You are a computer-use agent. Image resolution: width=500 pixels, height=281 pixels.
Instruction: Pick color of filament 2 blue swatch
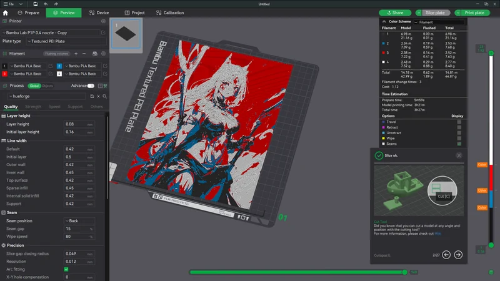tap(59, 66)
